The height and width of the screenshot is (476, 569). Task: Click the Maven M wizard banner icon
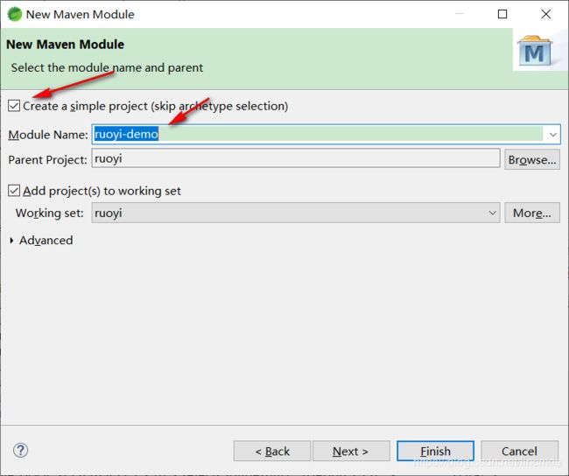point(534,52)
